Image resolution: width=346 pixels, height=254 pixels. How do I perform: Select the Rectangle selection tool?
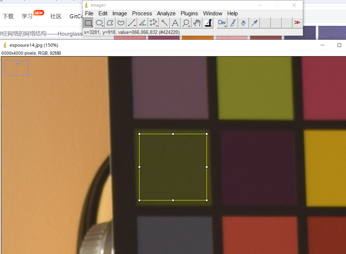tap(88, 23)
